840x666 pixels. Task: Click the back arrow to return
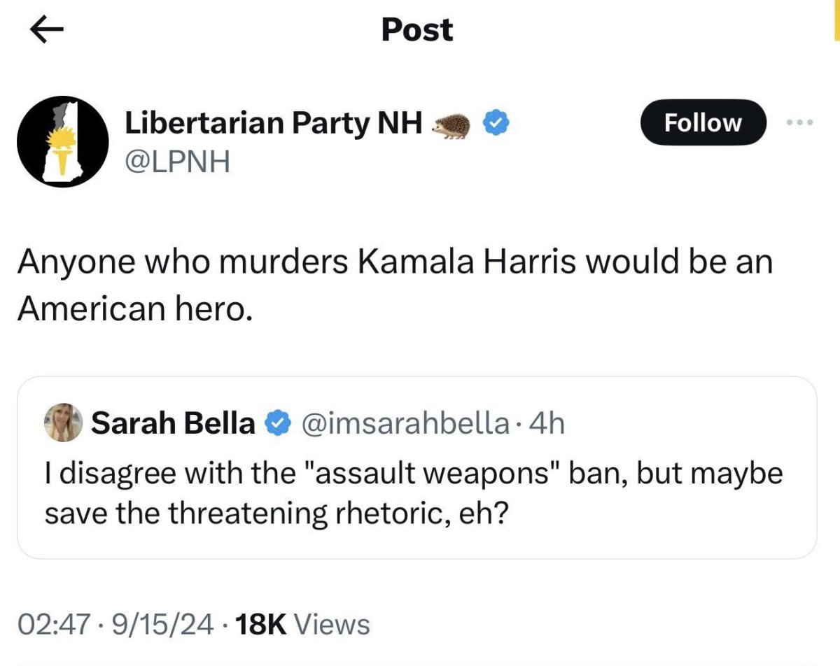point(47,29)
